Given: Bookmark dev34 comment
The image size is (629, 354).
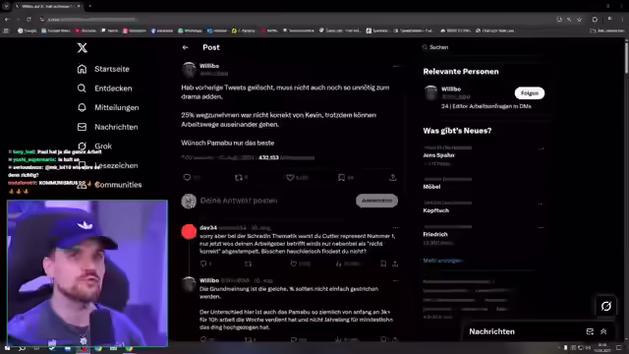Looking at the screenshot, I should pyautogui.click(x=383, y=264).
